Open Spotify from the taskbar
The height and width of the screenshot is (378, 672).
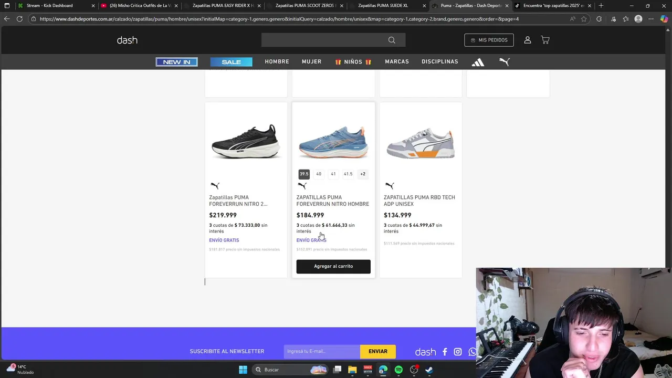coord(398,370)
